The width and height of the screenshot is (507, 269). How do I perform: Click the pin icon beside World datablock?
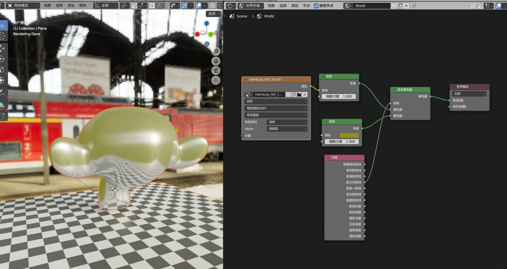[414, 6]
